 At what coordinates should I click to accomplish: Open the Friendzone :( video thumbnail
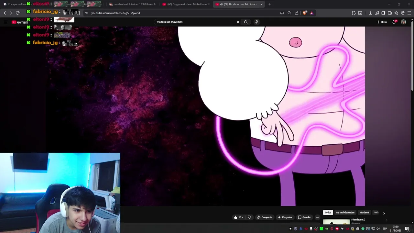[336, 222]
